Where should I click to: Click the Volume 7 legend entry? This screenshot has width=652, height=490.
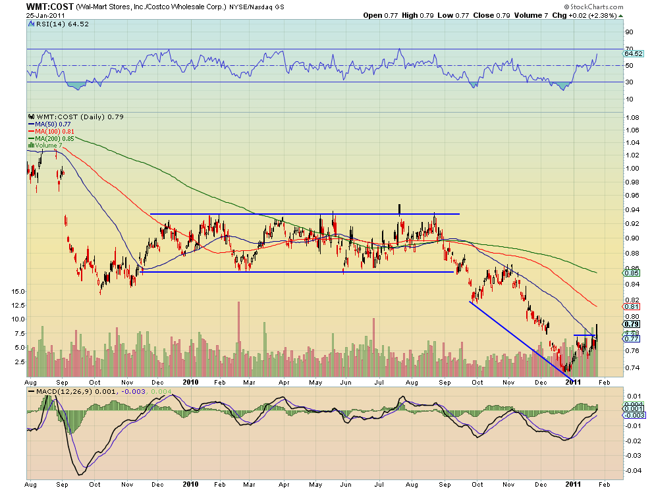coord(49,145)
